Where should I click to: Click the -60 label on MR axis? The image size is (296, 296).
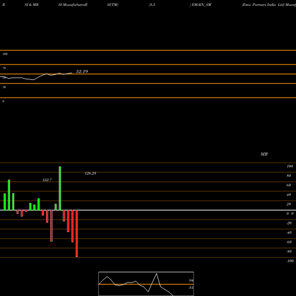pos(289,242)
